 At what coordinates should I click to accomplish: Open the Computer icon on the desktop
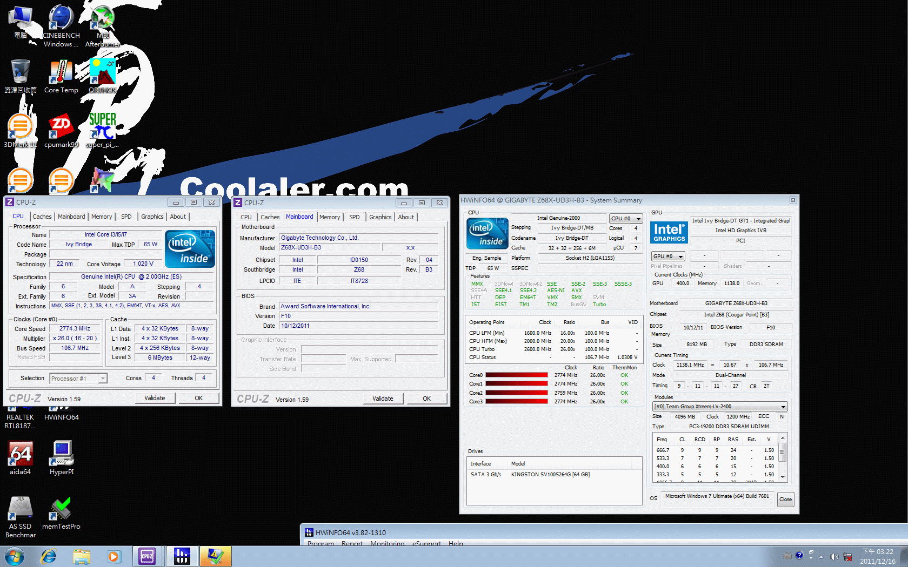coord(21,22)
